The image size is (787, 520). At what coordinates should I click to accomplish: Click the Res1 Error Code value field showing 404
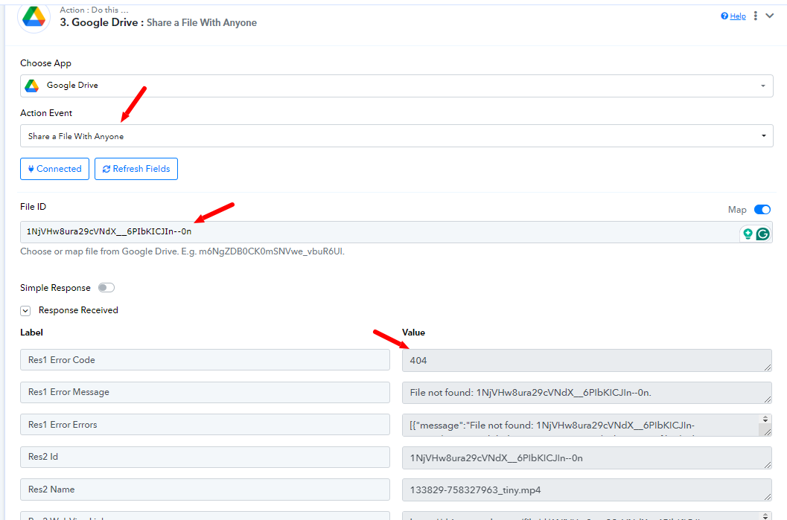click(x=586, y=360)
